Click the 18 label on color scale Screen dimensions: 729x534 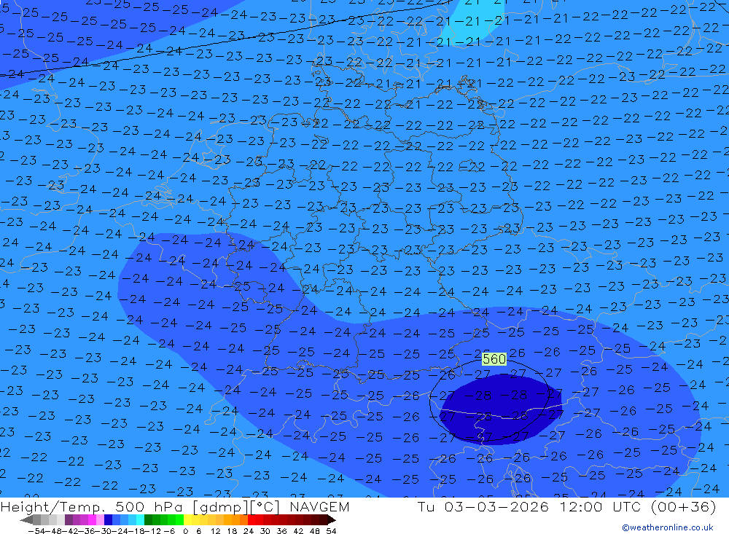coord(232,531)
